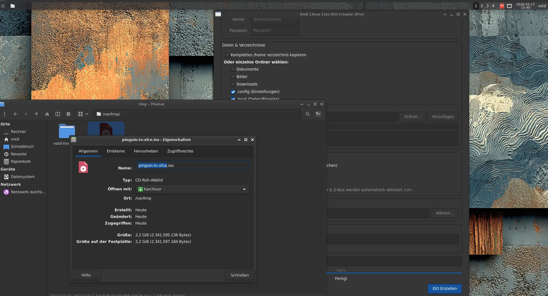Click the ISO Erstellen button
The height and width of the screenshot is (296, 548).
[445, 289]
